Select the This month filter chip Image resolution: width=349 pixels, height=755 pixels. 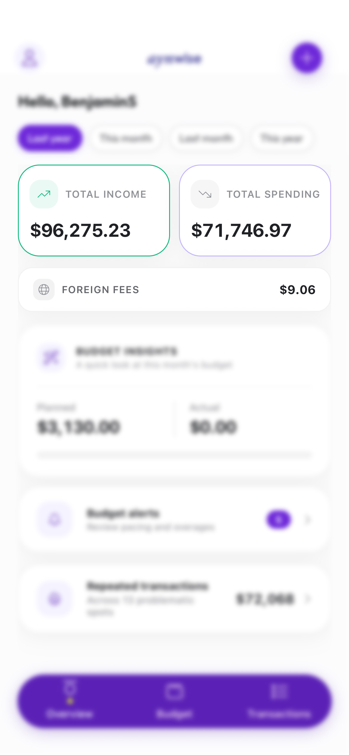pos(126,138)
